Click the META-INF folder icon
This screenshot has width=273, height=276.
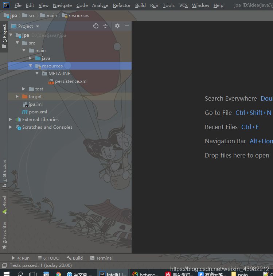pos(44,74)
